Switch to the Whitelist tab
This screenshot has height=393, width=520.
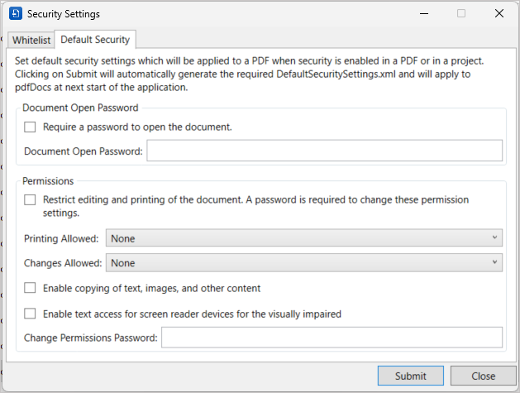click(x=31, y=41)
